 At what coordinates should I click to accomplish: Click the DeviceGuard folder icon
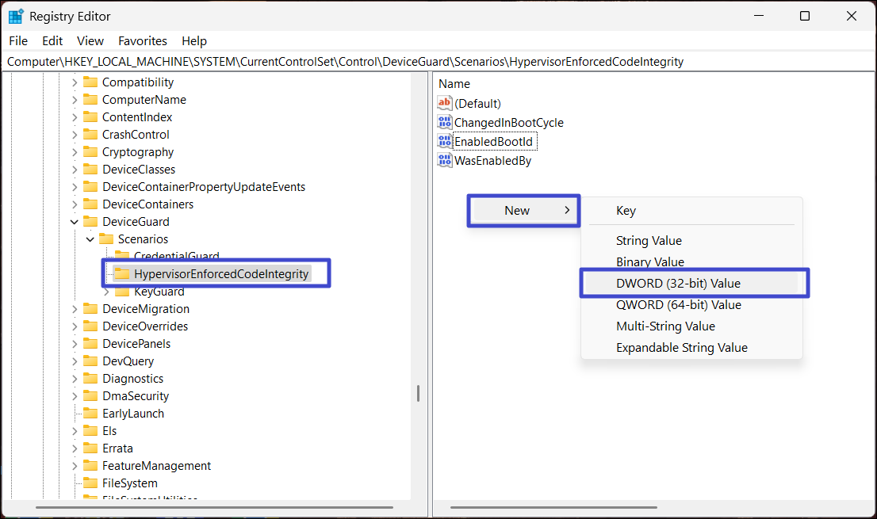(x=90, y=221)
